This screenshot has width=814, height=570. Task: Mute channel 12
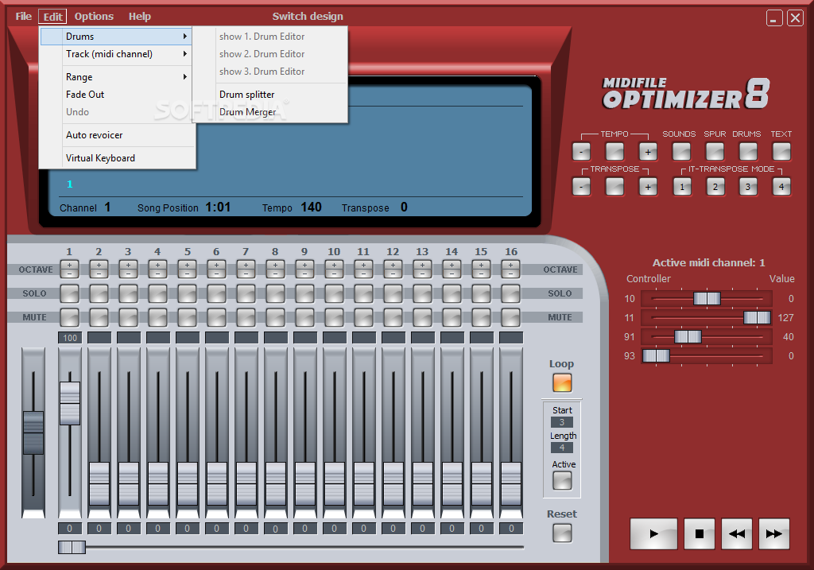click(x=393, y=317)
